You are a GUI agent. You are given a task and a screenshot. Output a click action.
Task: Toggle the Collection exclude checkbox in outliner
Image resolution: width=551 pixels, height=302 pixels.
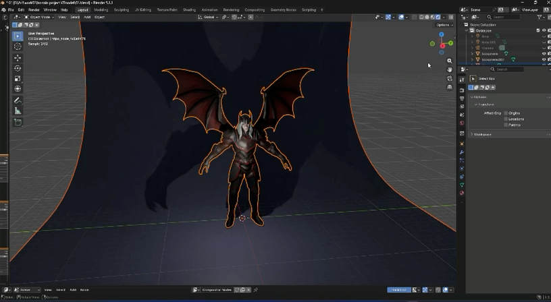click(538, 30)
